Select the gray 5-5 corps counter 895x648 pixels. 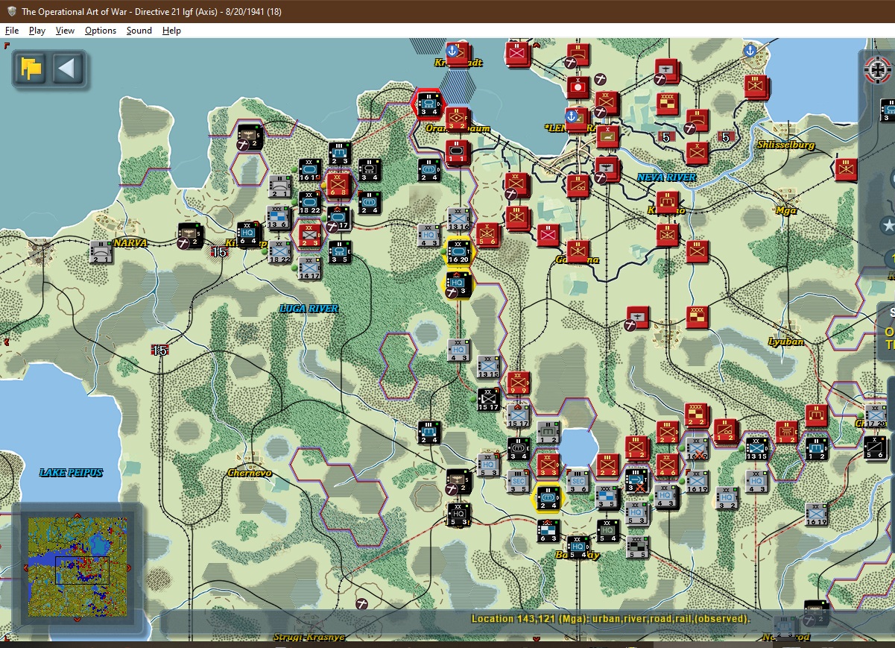coord(637,547)
